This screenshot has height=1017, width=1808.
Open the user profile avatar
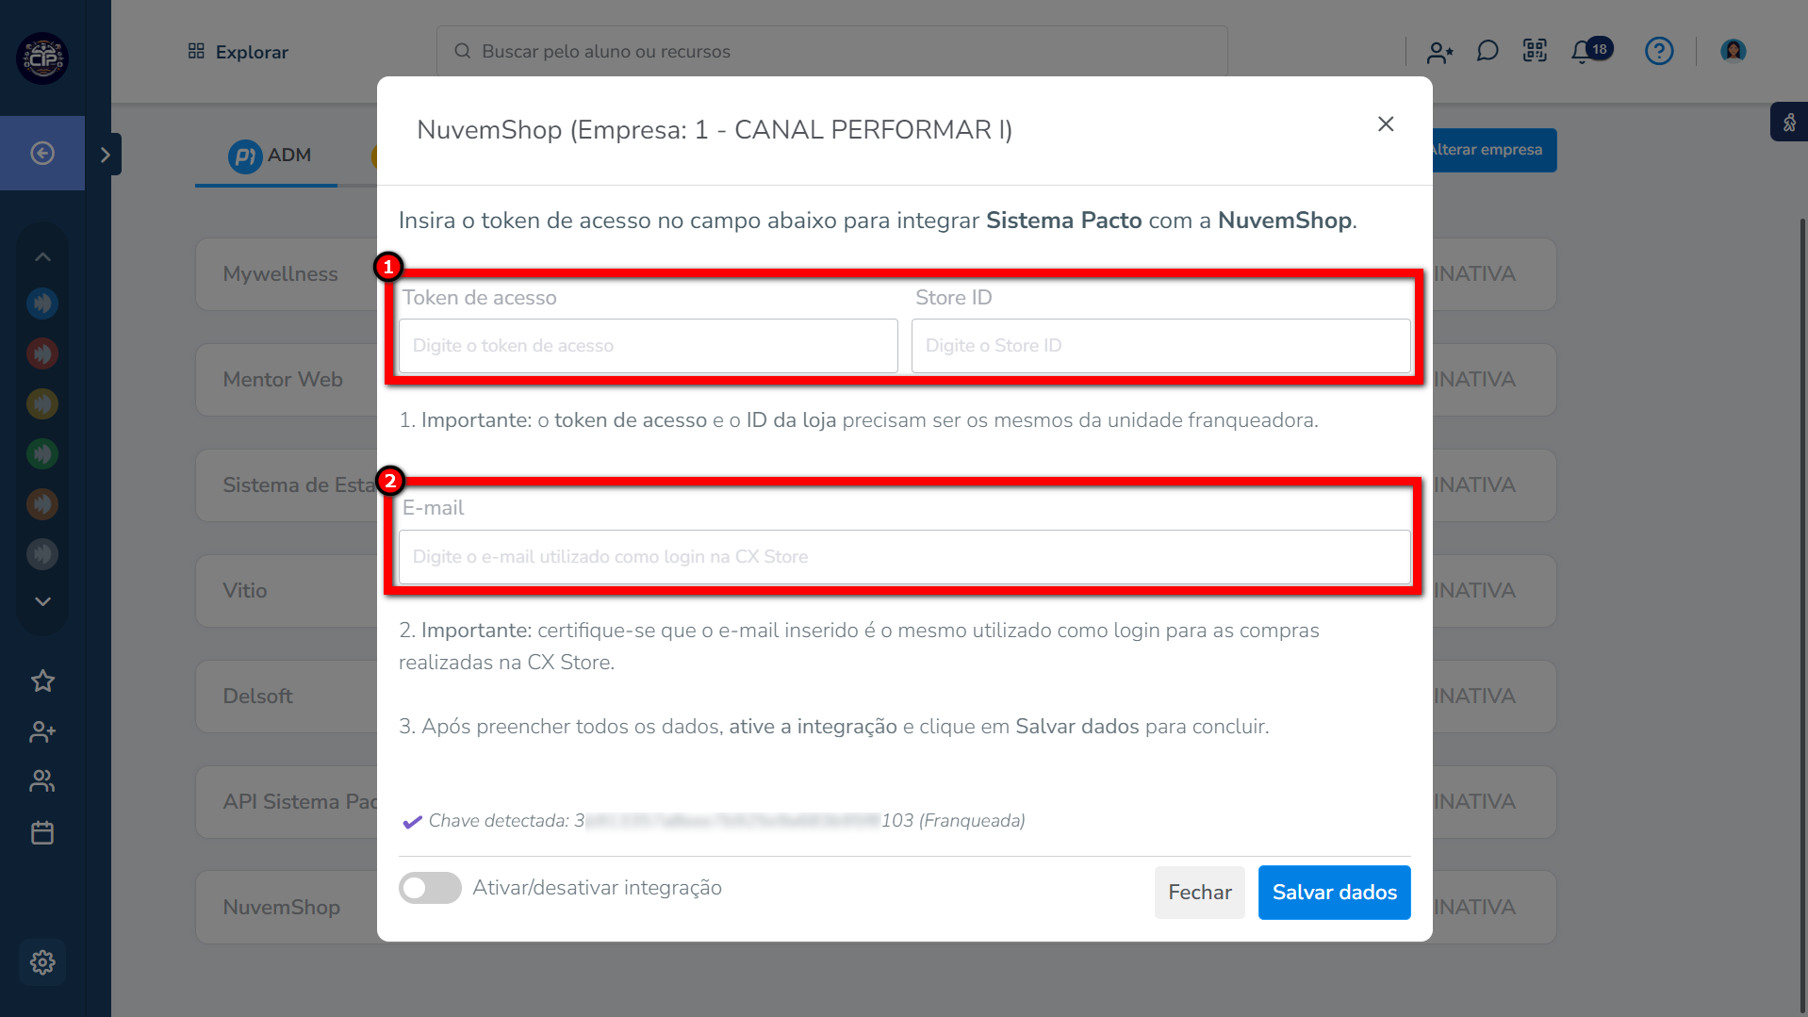pyautogui.click(x=1733, y=51)
